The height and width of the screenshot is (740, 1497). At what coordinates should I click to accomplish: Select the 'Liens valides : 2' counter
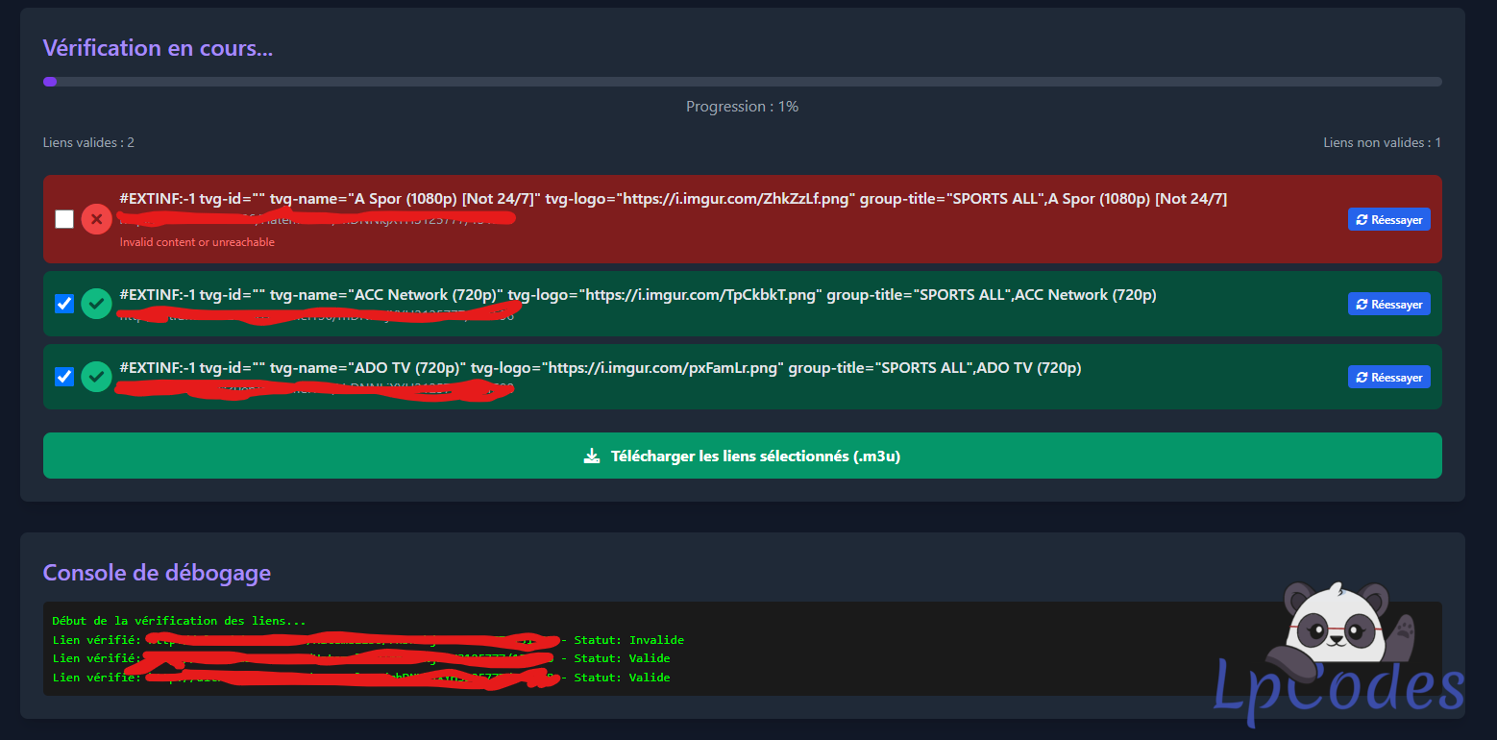point(88,143)
